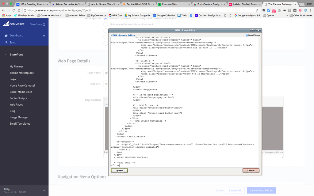The image size is (314, 196).
Task: Open the Chrome three-dot menu
Action: click(x=311, y=10)
